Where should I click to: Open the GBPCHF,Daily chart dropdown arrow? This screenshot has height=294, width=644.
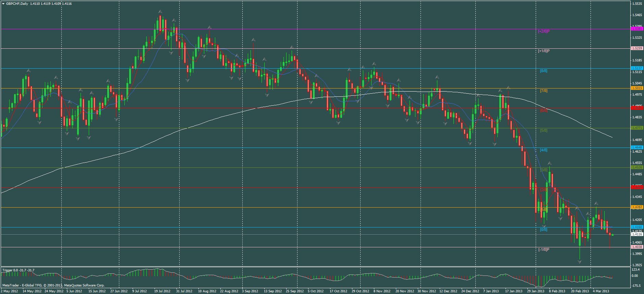click(x=3, y=3)
